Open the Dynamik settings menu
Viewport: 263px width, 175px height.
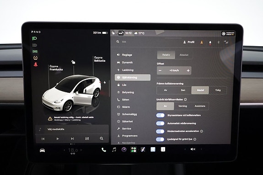tap(124, 62)
